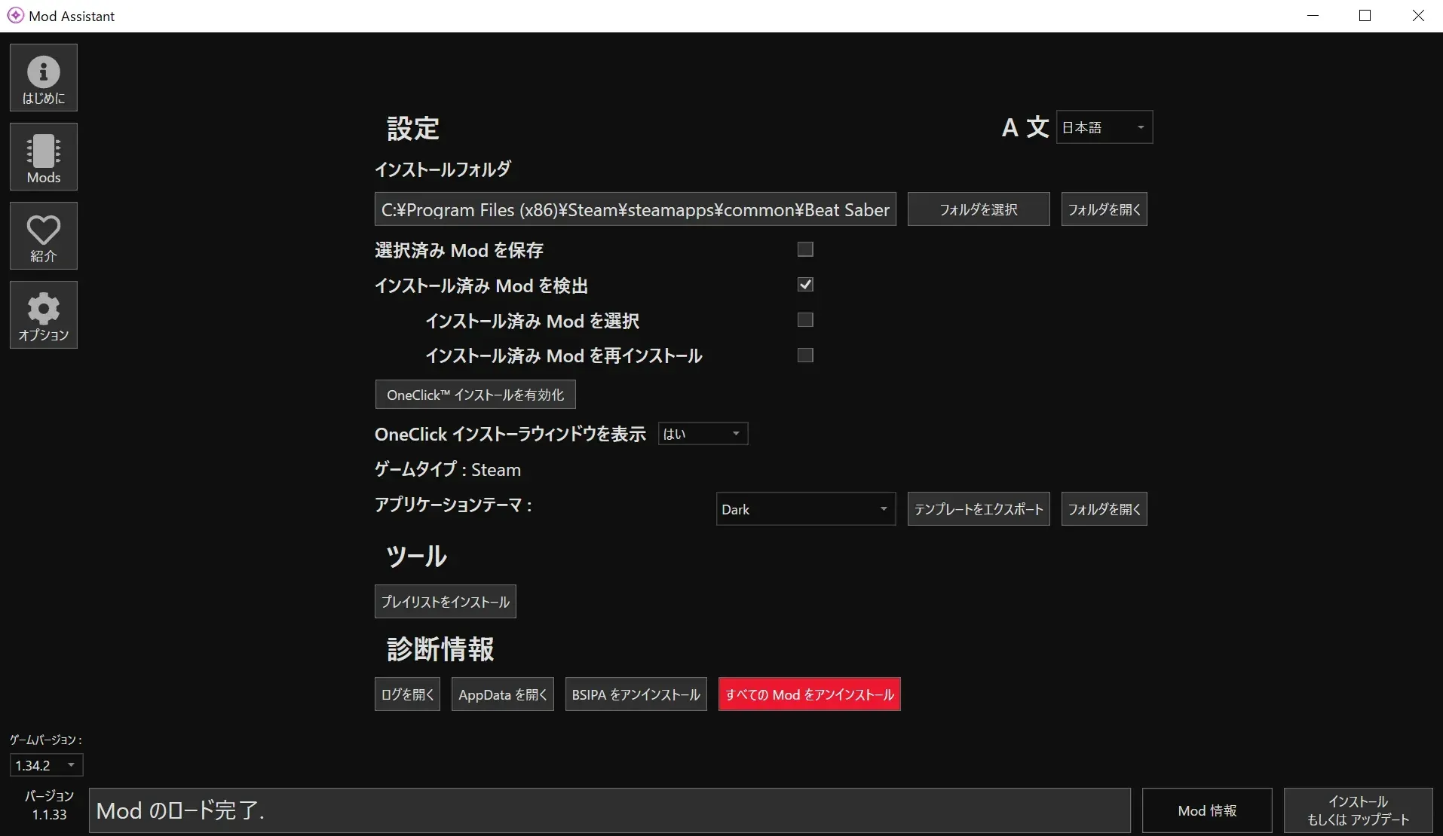Click the A文 language icon
This screenshot has height=836, width=1443.
click(x=1025, y=127)
